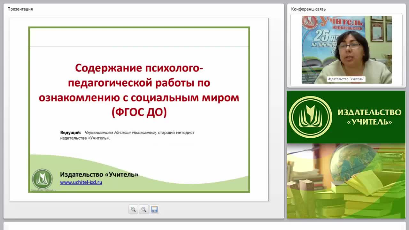Click the presenter name Черноиванова Наталья Николаевна
Screen dimensions: 409x230
coord(120,133)
